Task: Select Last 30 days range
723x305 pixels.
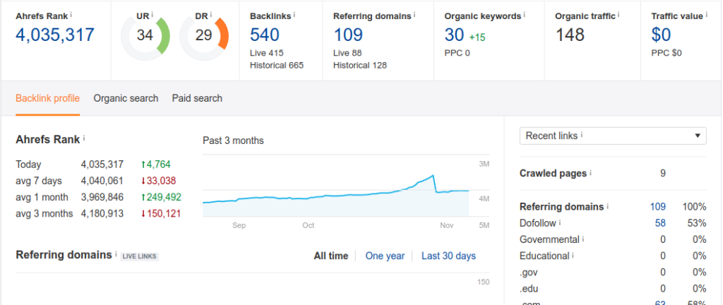Action: click(448, 256)
